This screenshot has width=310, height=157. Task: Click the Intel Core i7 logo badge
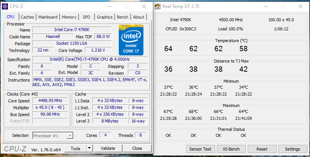coord(131,40)
